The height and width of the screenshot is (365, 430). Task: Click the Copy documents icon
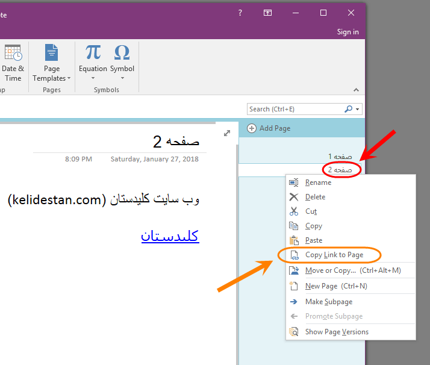point(294,226)
